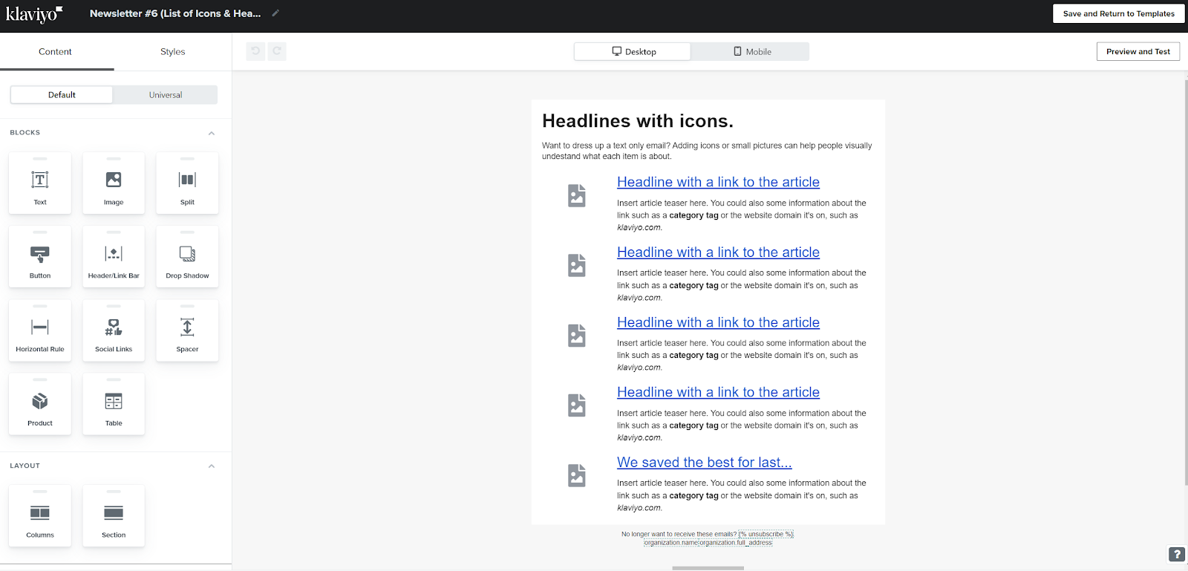This screenshot has width=1188, height=571.
Task: Click the Drop Shadow block icon
Action: pos(187,254)
